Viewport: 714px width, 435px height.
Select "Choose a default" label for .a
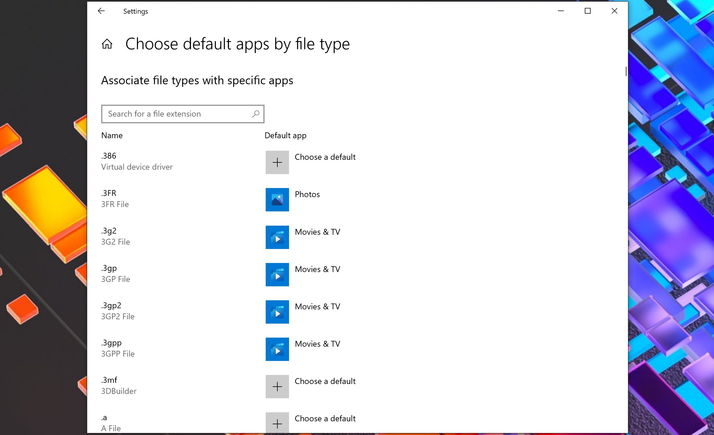click(325, 418)
